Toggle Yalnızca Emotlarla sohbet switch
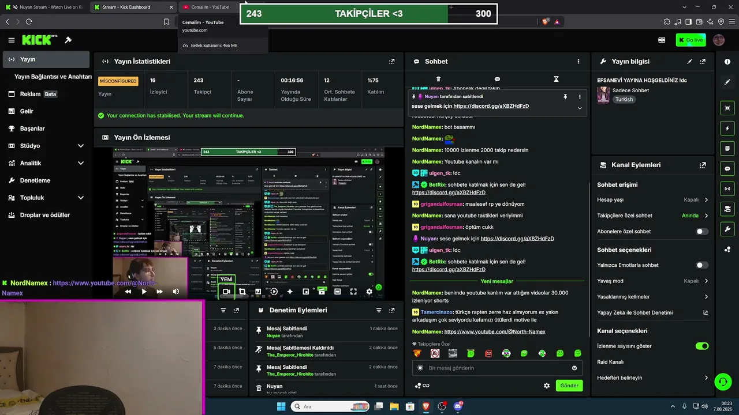 tap(702, 265)
